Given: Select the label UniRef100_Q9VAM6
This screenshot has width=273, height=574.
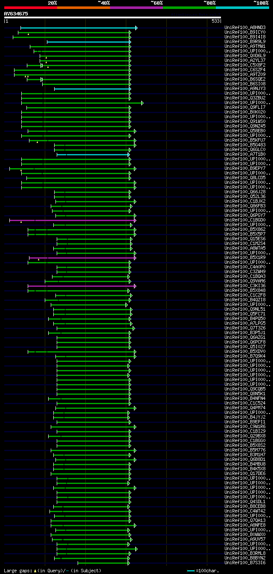Looking at the screenshot, I should (245, 281).
